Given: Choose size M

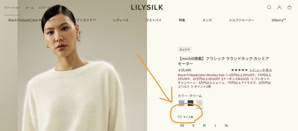Looking at the screenshot, I should point(204,125).
